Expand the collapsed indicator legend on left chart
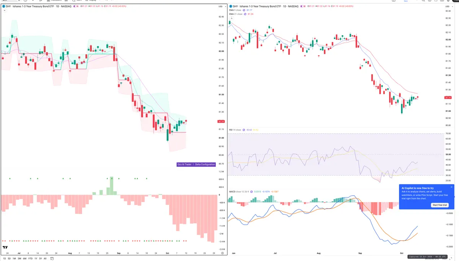Viewport: 459px width, 261px height. click(4, 11)
